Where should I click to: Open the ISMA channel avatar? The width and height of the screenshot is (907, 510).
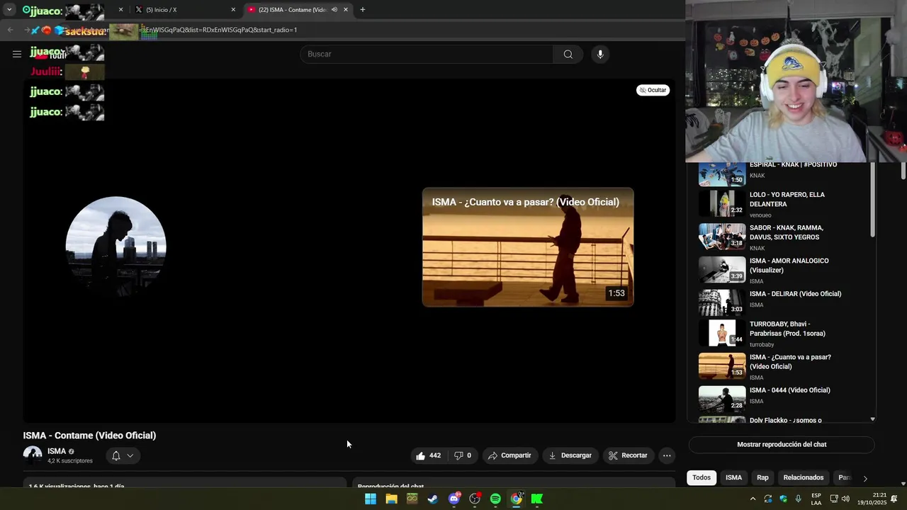pyautogui.click(x=33, y=455)
